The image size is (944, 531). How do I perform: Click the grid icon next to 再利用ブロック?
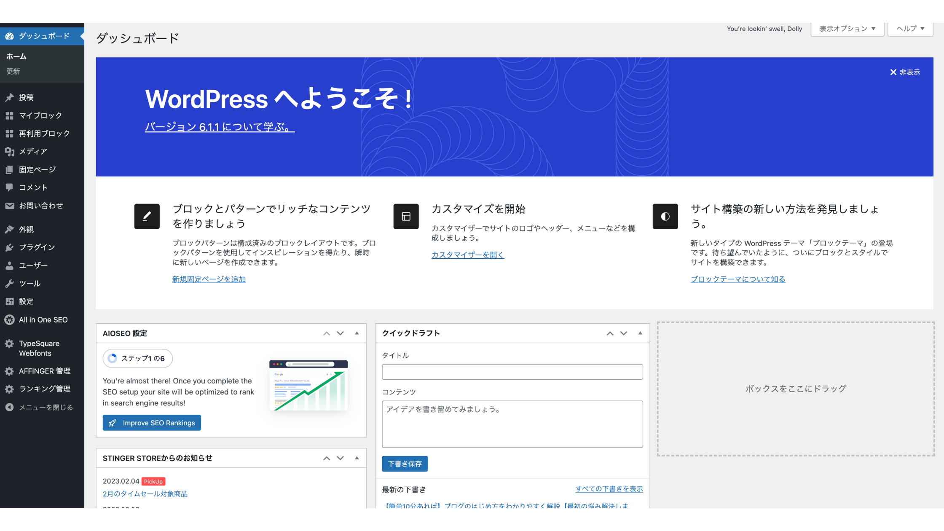pos(9,134)
